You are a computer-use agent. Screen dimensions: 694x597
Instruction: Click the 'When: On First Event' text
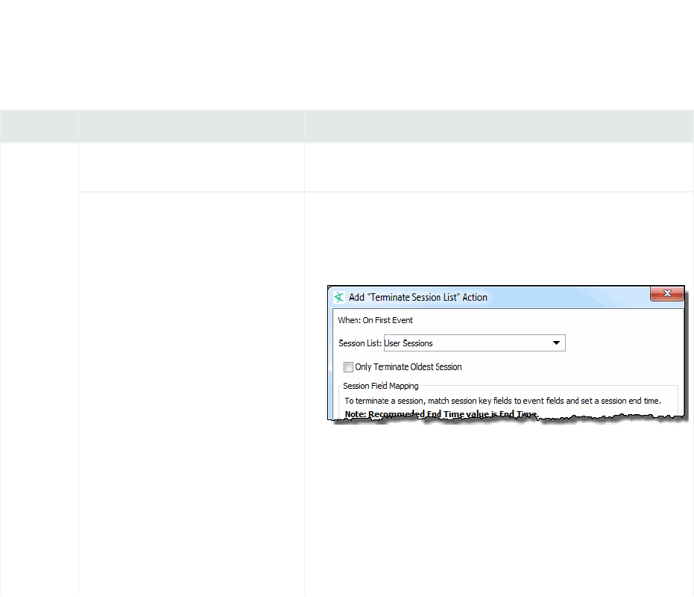click(376, 320)
